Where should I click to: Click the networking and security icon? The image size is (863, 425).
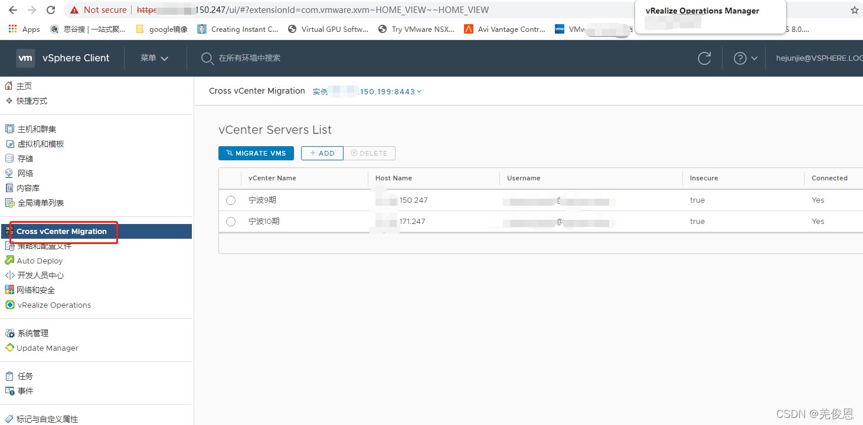click(x=9, y=290)
